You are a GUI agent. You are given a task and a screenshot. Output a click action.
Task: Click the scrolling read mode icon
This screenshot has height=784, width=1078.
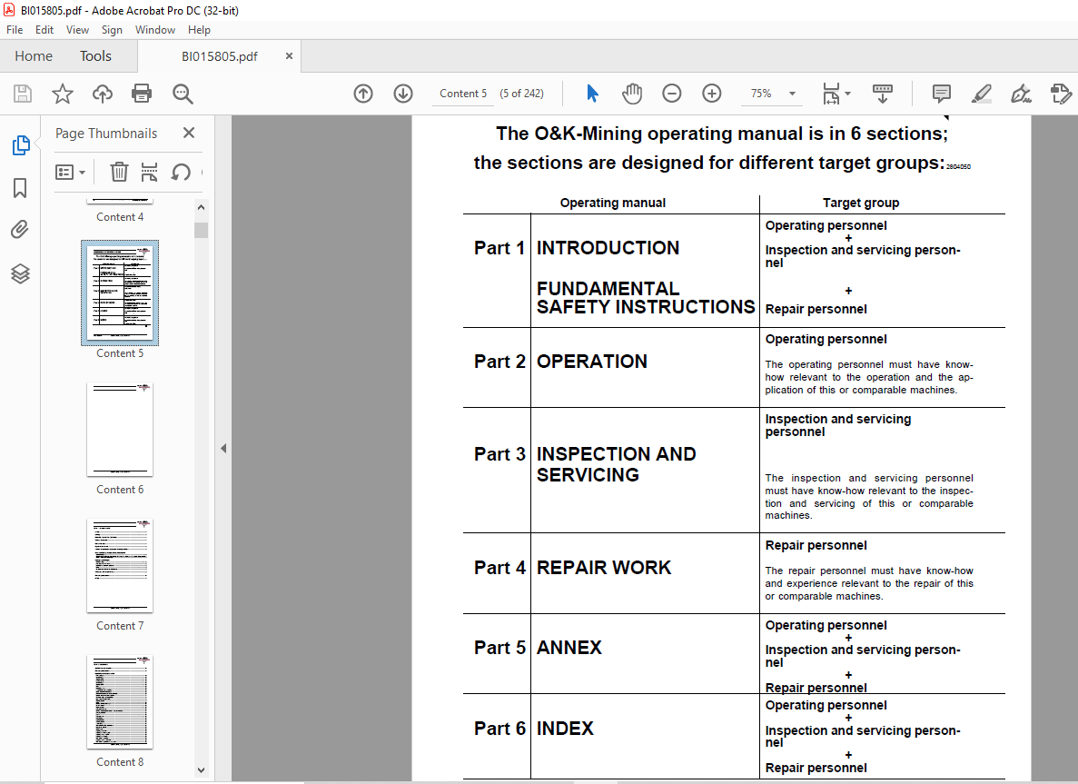tap(882, 94)
